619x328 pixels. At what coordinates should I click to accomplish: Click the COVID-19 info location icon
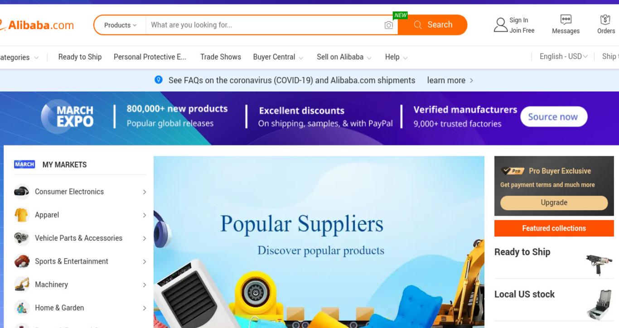click(x=159, y=80)
